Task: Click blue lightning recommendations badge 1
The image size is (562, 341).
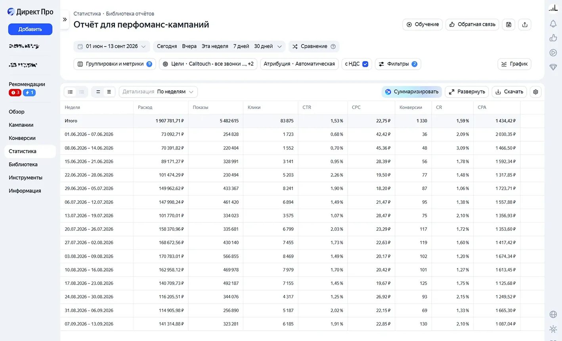Action: (29, 93)
